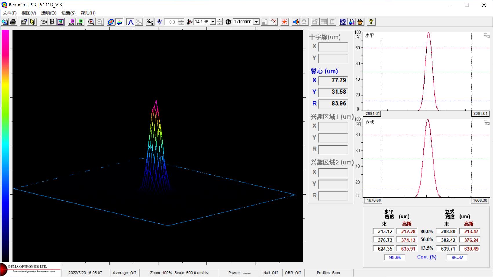Expand the horizontal profile graph window
The image size is (493, 277).
point(486,36)
